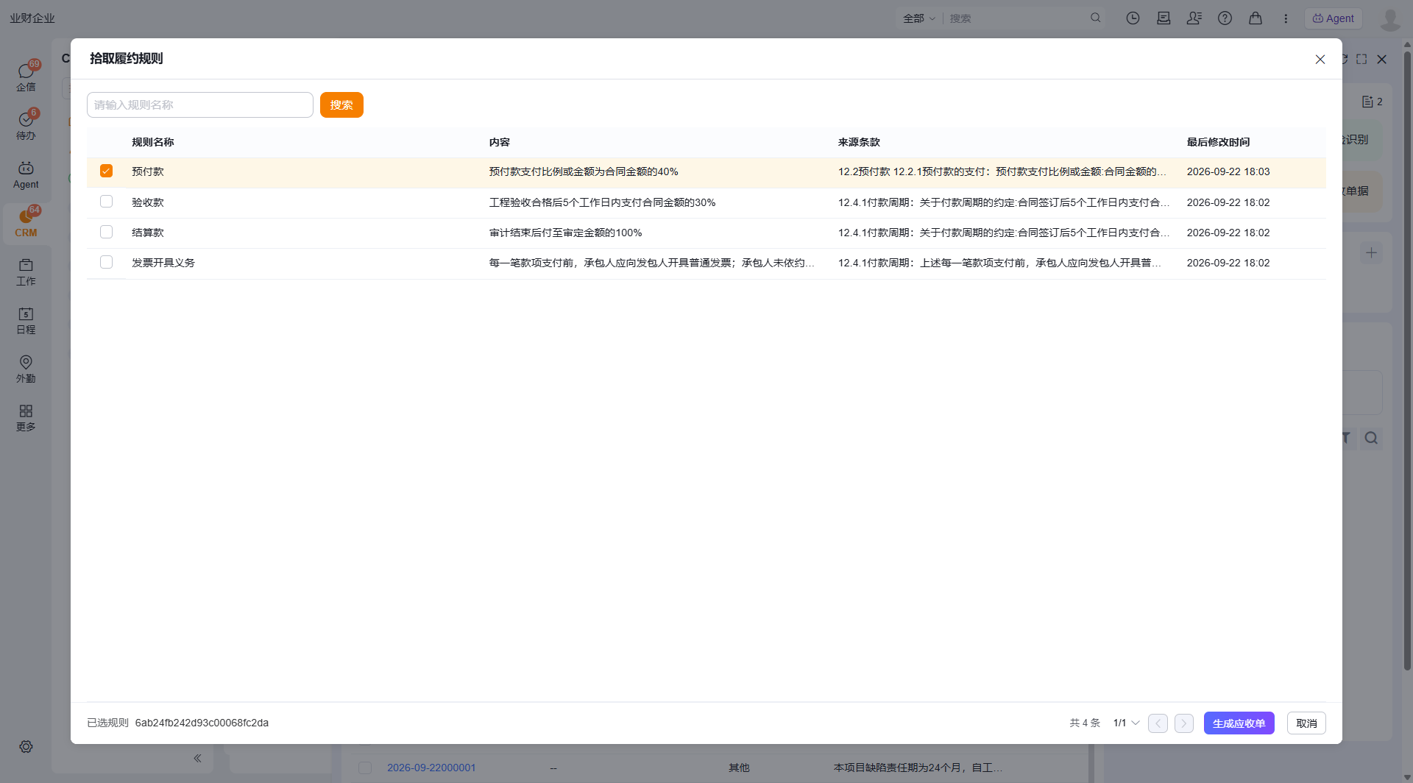Click the help question mark icon
Image resolution: width=1413 pixels, height=783 pixels.
[1225, 18]
